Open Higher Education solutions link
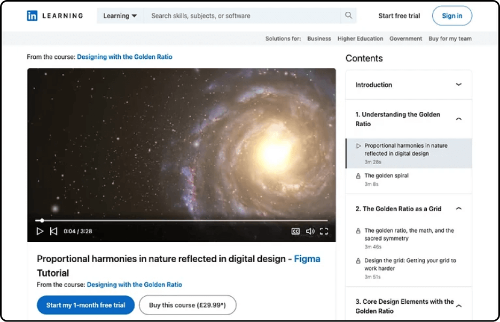This screenshot has height=322, width=500. coord(361,39)
